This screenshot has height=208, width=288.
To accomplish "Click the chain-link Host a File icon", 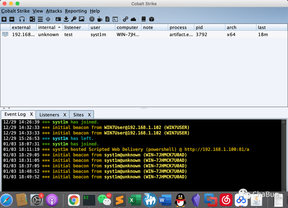I will coord(125,19).
